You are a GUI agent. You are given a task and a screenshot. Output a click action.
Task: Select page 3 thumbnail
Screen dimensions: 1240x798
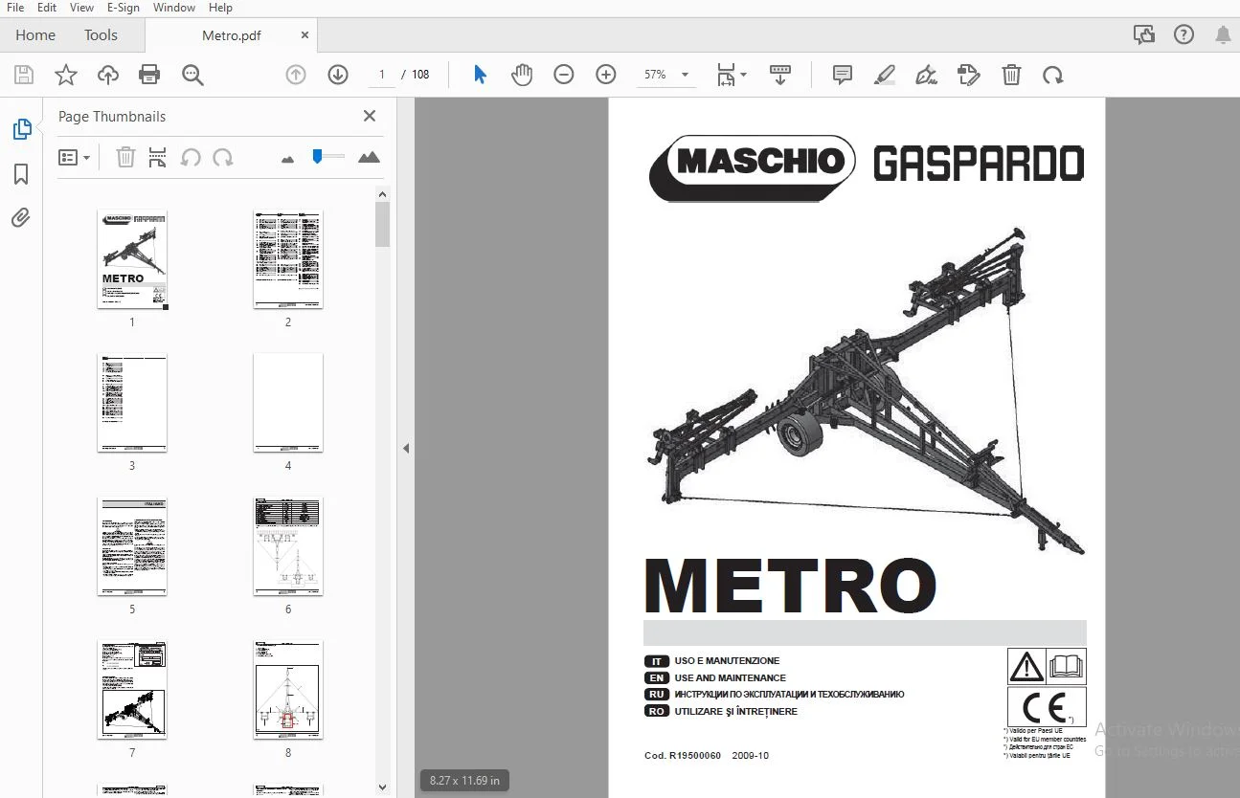132,403
